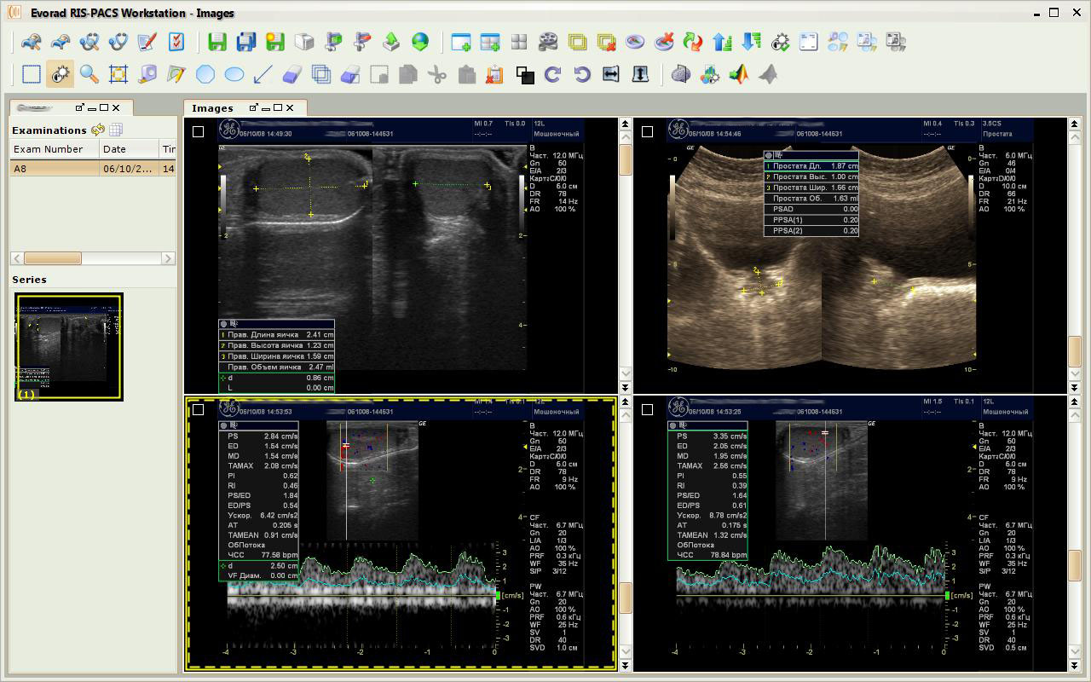The image size is (1091, 682).
Task: Click the scissors cut icon
Action: pyautogui.click(x=436, y=74)
